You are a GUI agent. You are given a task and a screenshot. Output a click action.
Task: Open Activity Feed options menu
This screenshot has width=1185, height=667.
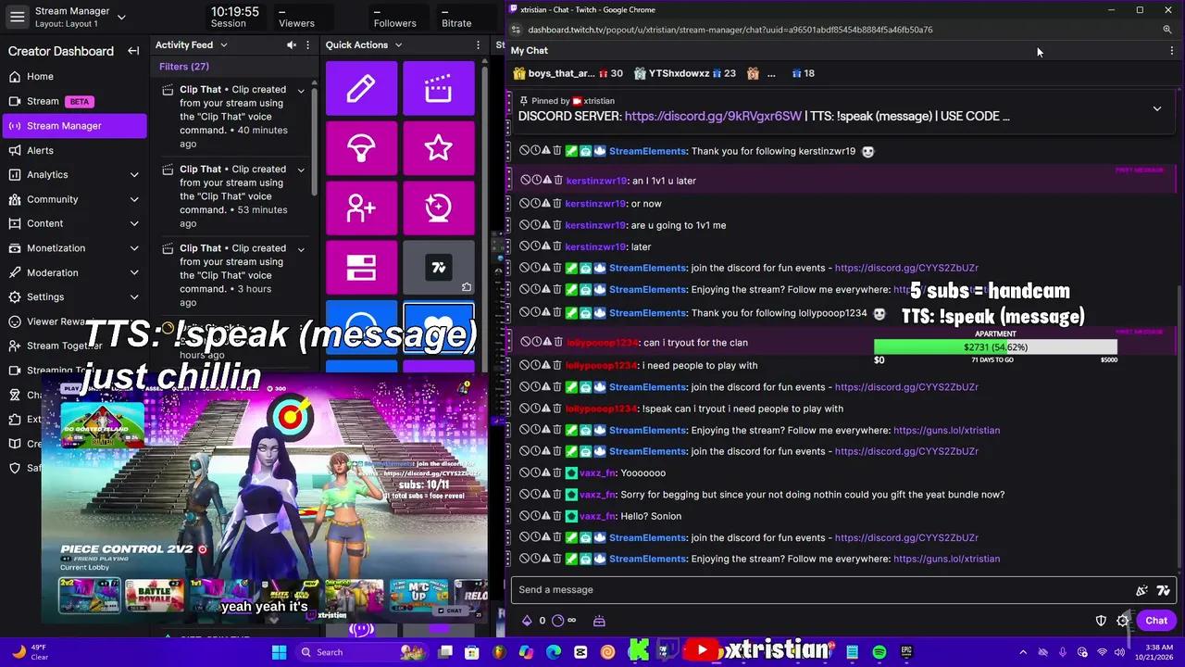click(308, 44)
